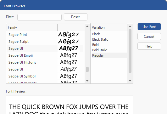Select Segoe Print font family
This screenshot has width=167, height=114.
[45, 35]
